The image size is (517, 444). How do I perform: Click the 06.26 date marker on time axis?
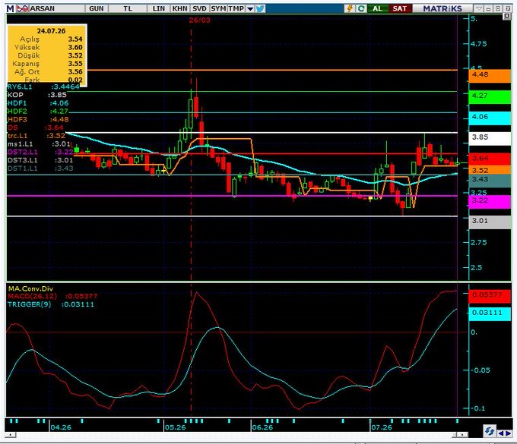(x=262, y=427)
